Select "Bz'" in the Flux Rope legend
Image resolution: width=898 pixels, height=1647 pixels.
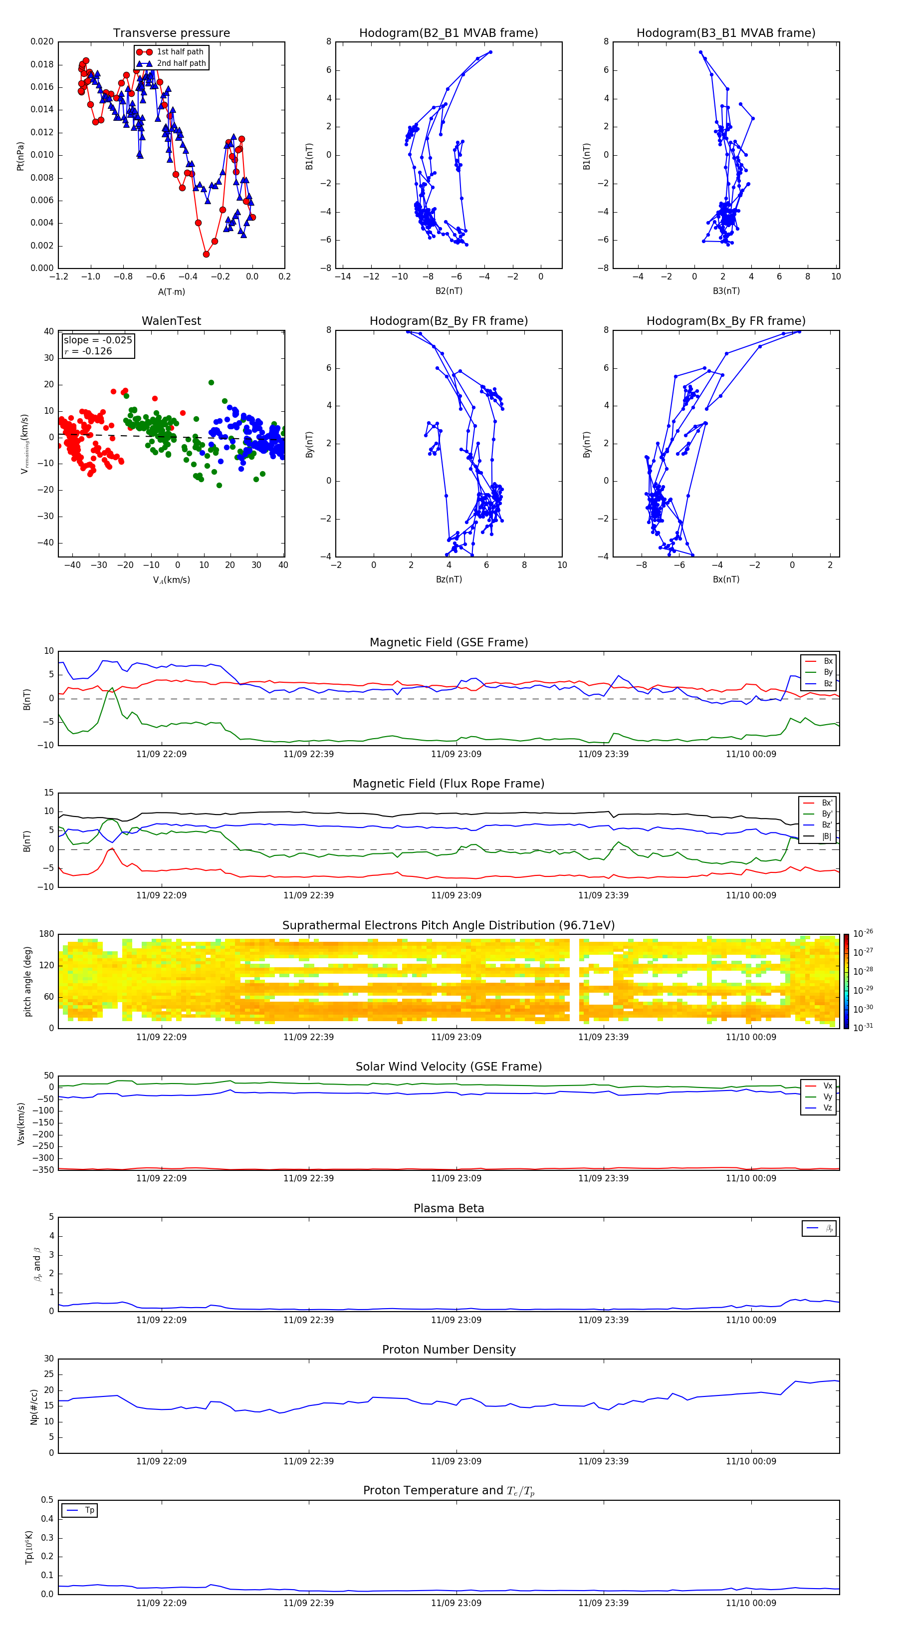click(818, 825)
